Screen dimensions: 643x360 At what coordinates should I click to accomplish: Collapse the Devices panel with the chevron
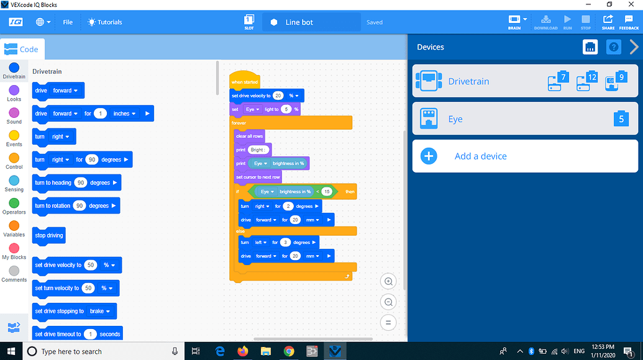pos(634,47)
